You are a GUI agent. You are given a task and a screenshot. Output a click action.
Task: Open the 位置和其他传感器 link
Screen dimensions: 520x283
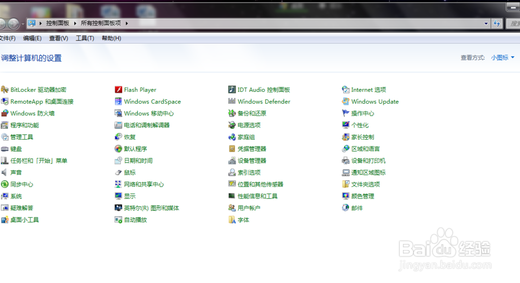[x=261, y=184]
